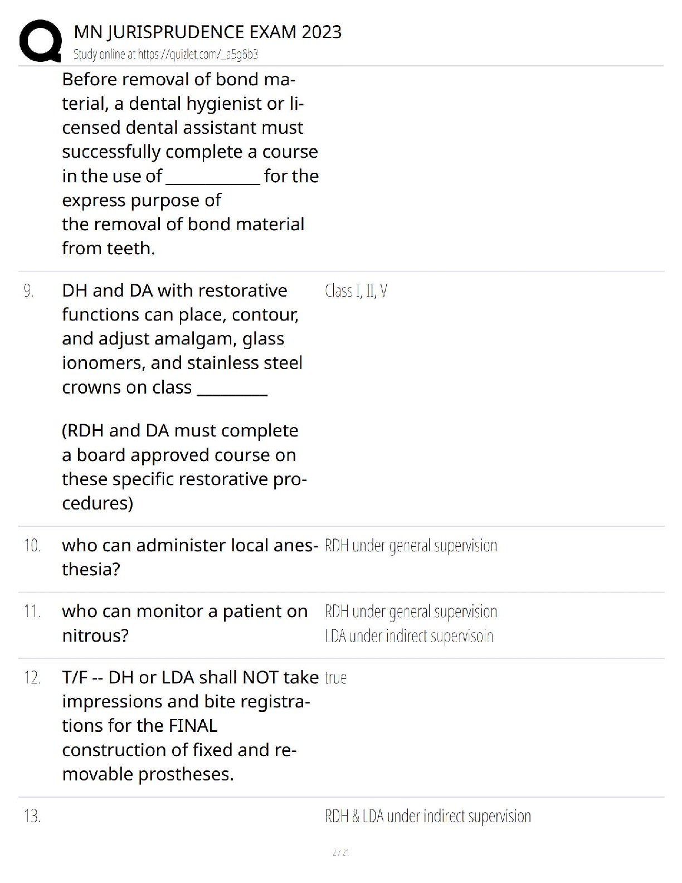Click "LDA under indirect supervisoin" answer line
Viewport: 682px width, 883px height.
409,636
